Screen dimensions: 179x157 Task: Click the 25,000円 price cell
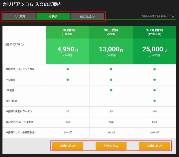click(x=154, y=51)
